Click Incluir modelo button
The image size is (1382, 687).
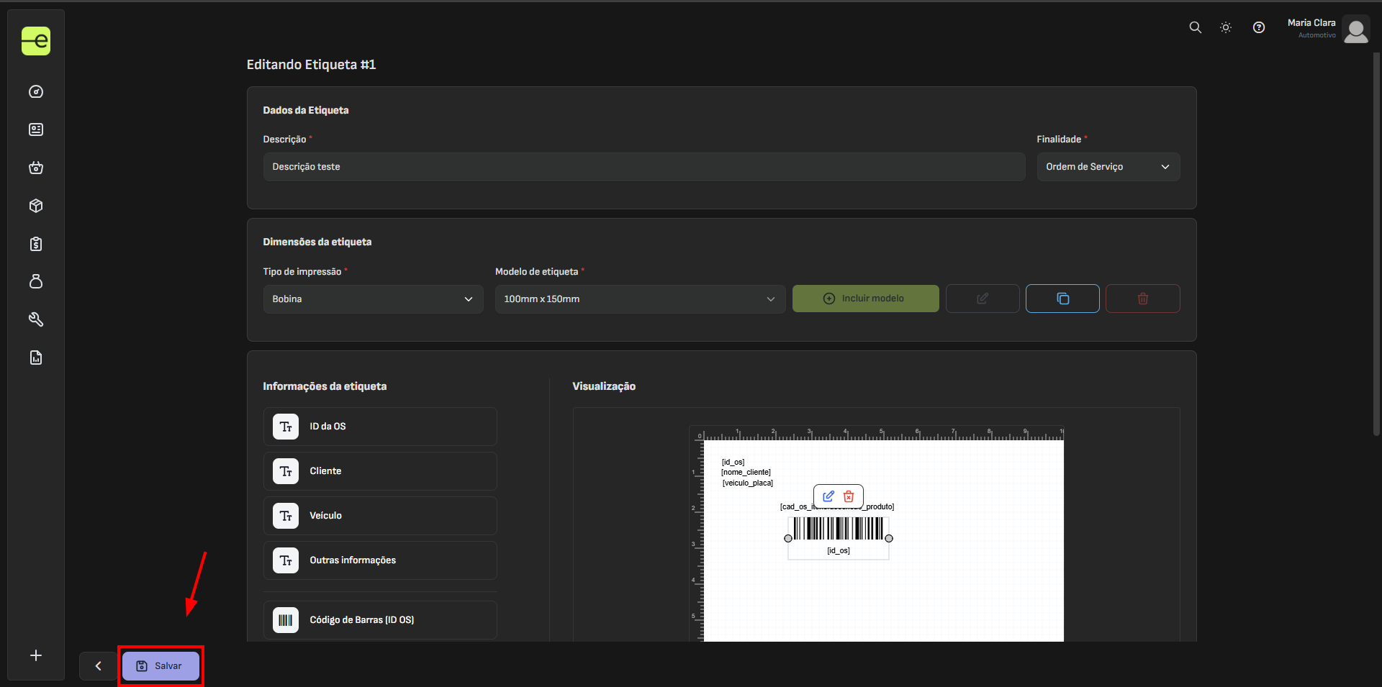(x=866, y=299)
